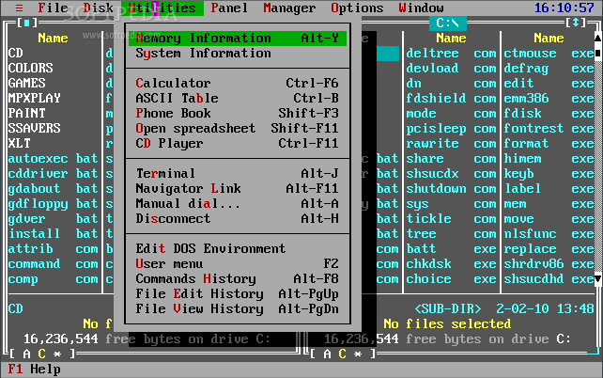Select cddriver bat file
Screen dimensions: 603x378
(x=54, y=174)
